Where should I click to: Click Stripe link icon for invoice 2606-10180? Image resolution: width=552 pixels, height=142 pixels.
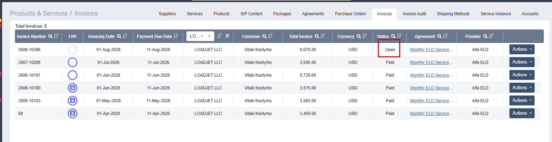72,88
